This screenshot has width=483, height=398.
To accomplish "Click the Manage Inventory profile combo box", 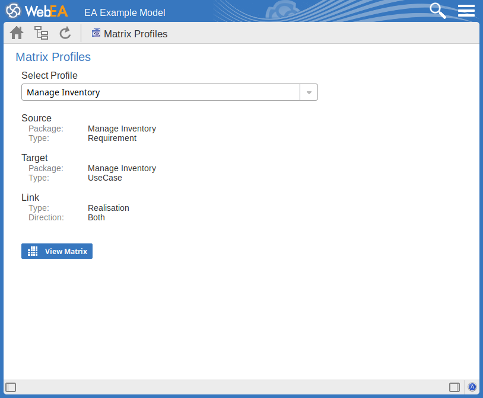I will tap(161, 92).
